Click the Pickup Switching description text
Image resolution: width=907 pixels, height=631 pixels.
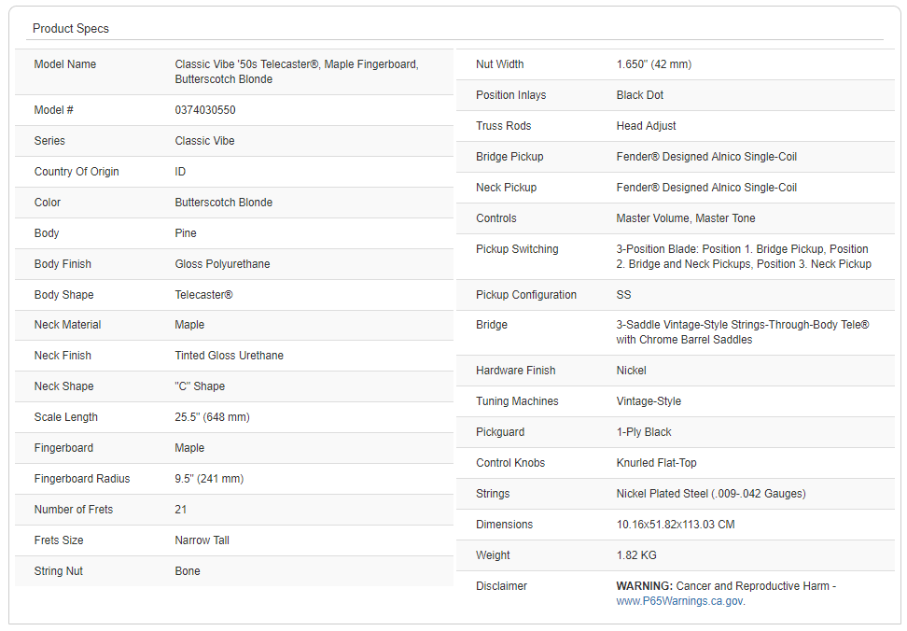coord(744,256)
